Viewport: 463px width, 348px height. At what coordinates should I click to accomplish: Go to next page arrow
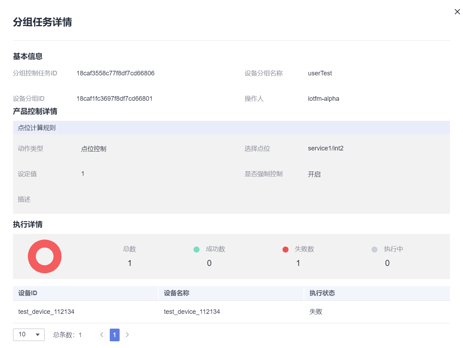coord(127,335)
